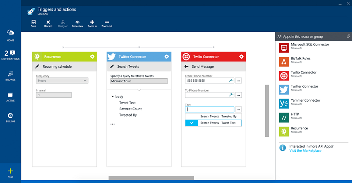Select checked Search Tweets Tweet Text option
352x183 pixels.
pos(213,123)
